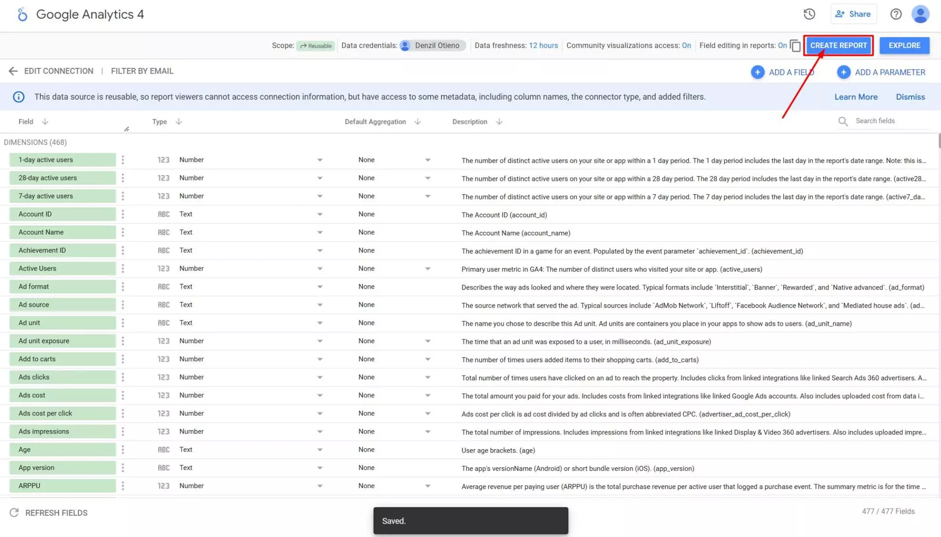This screenshot has height=537, width=941.
Task: Click the Create Report button
Action: click(x=838, y=46)
